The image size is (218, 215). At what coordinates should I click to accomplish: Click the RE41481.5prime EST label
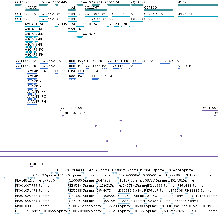(x=28, y=180)
